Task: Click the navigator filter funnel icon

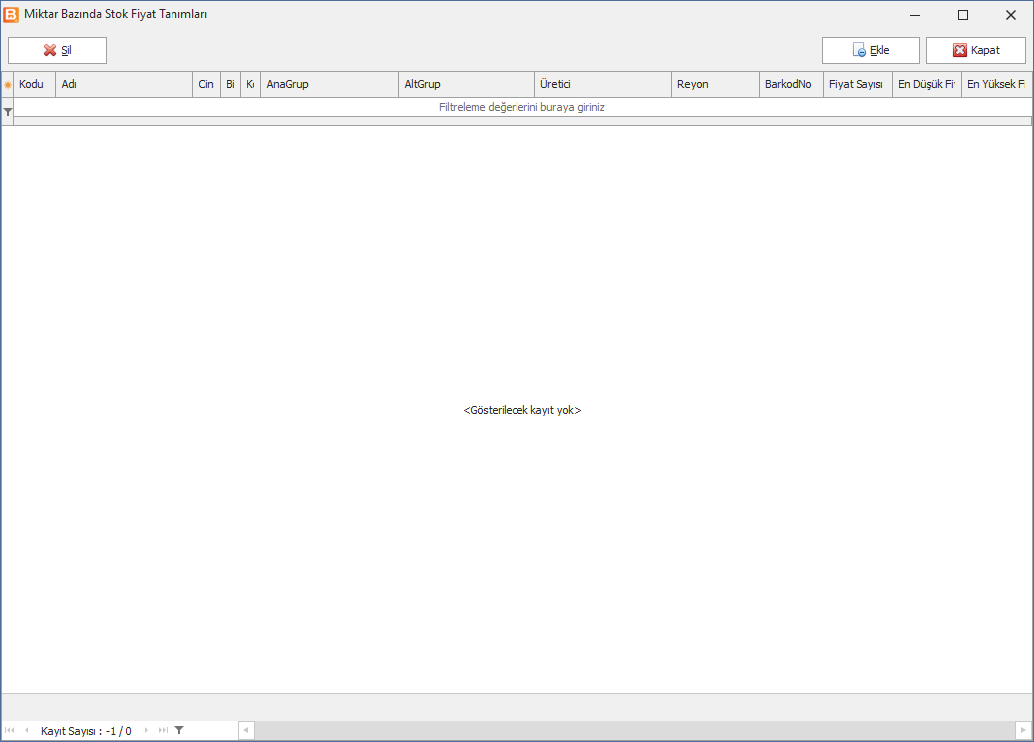Action: pyautogui.click(x=179, y=730)
